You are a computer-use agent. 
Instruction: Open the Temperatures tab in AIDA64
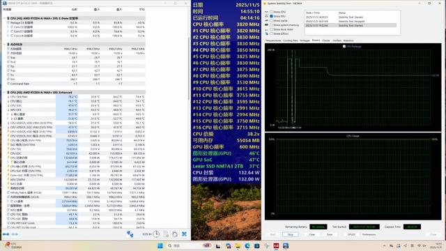[x=273, y=40]
